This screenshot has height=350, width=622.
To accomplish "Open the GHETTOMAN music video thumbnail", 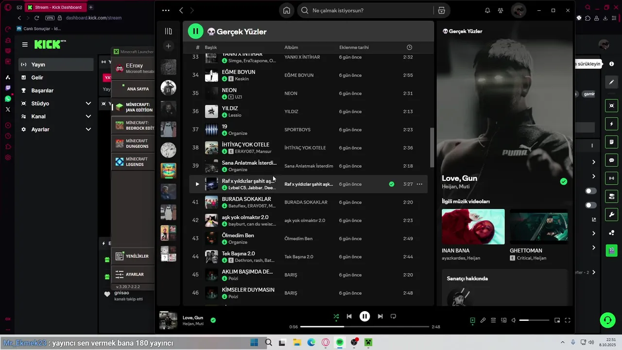I will click(x=538, y=227).
